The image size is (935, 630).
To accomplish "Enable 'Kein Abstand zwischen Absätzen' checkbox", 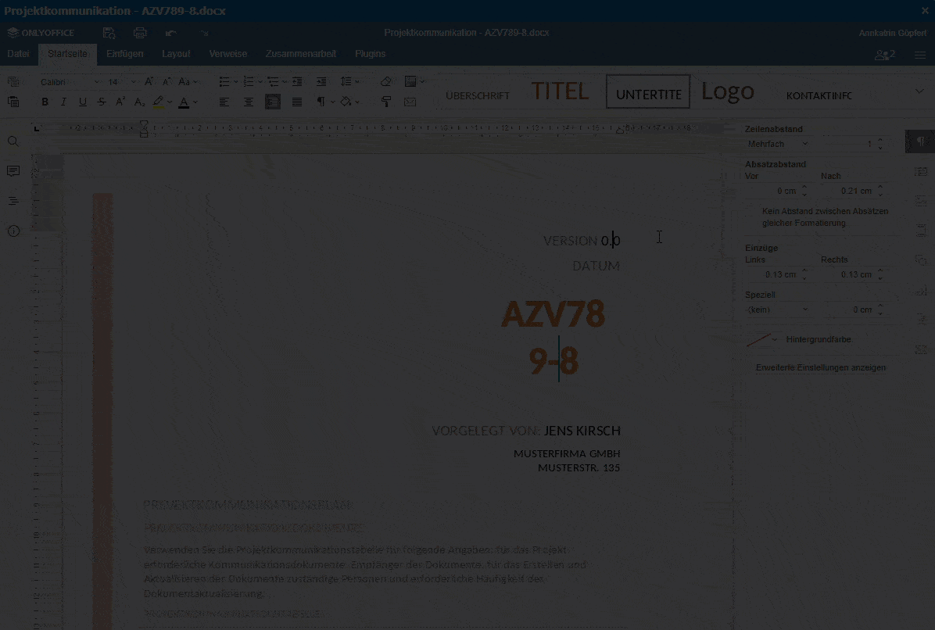I will click(752, 212).
